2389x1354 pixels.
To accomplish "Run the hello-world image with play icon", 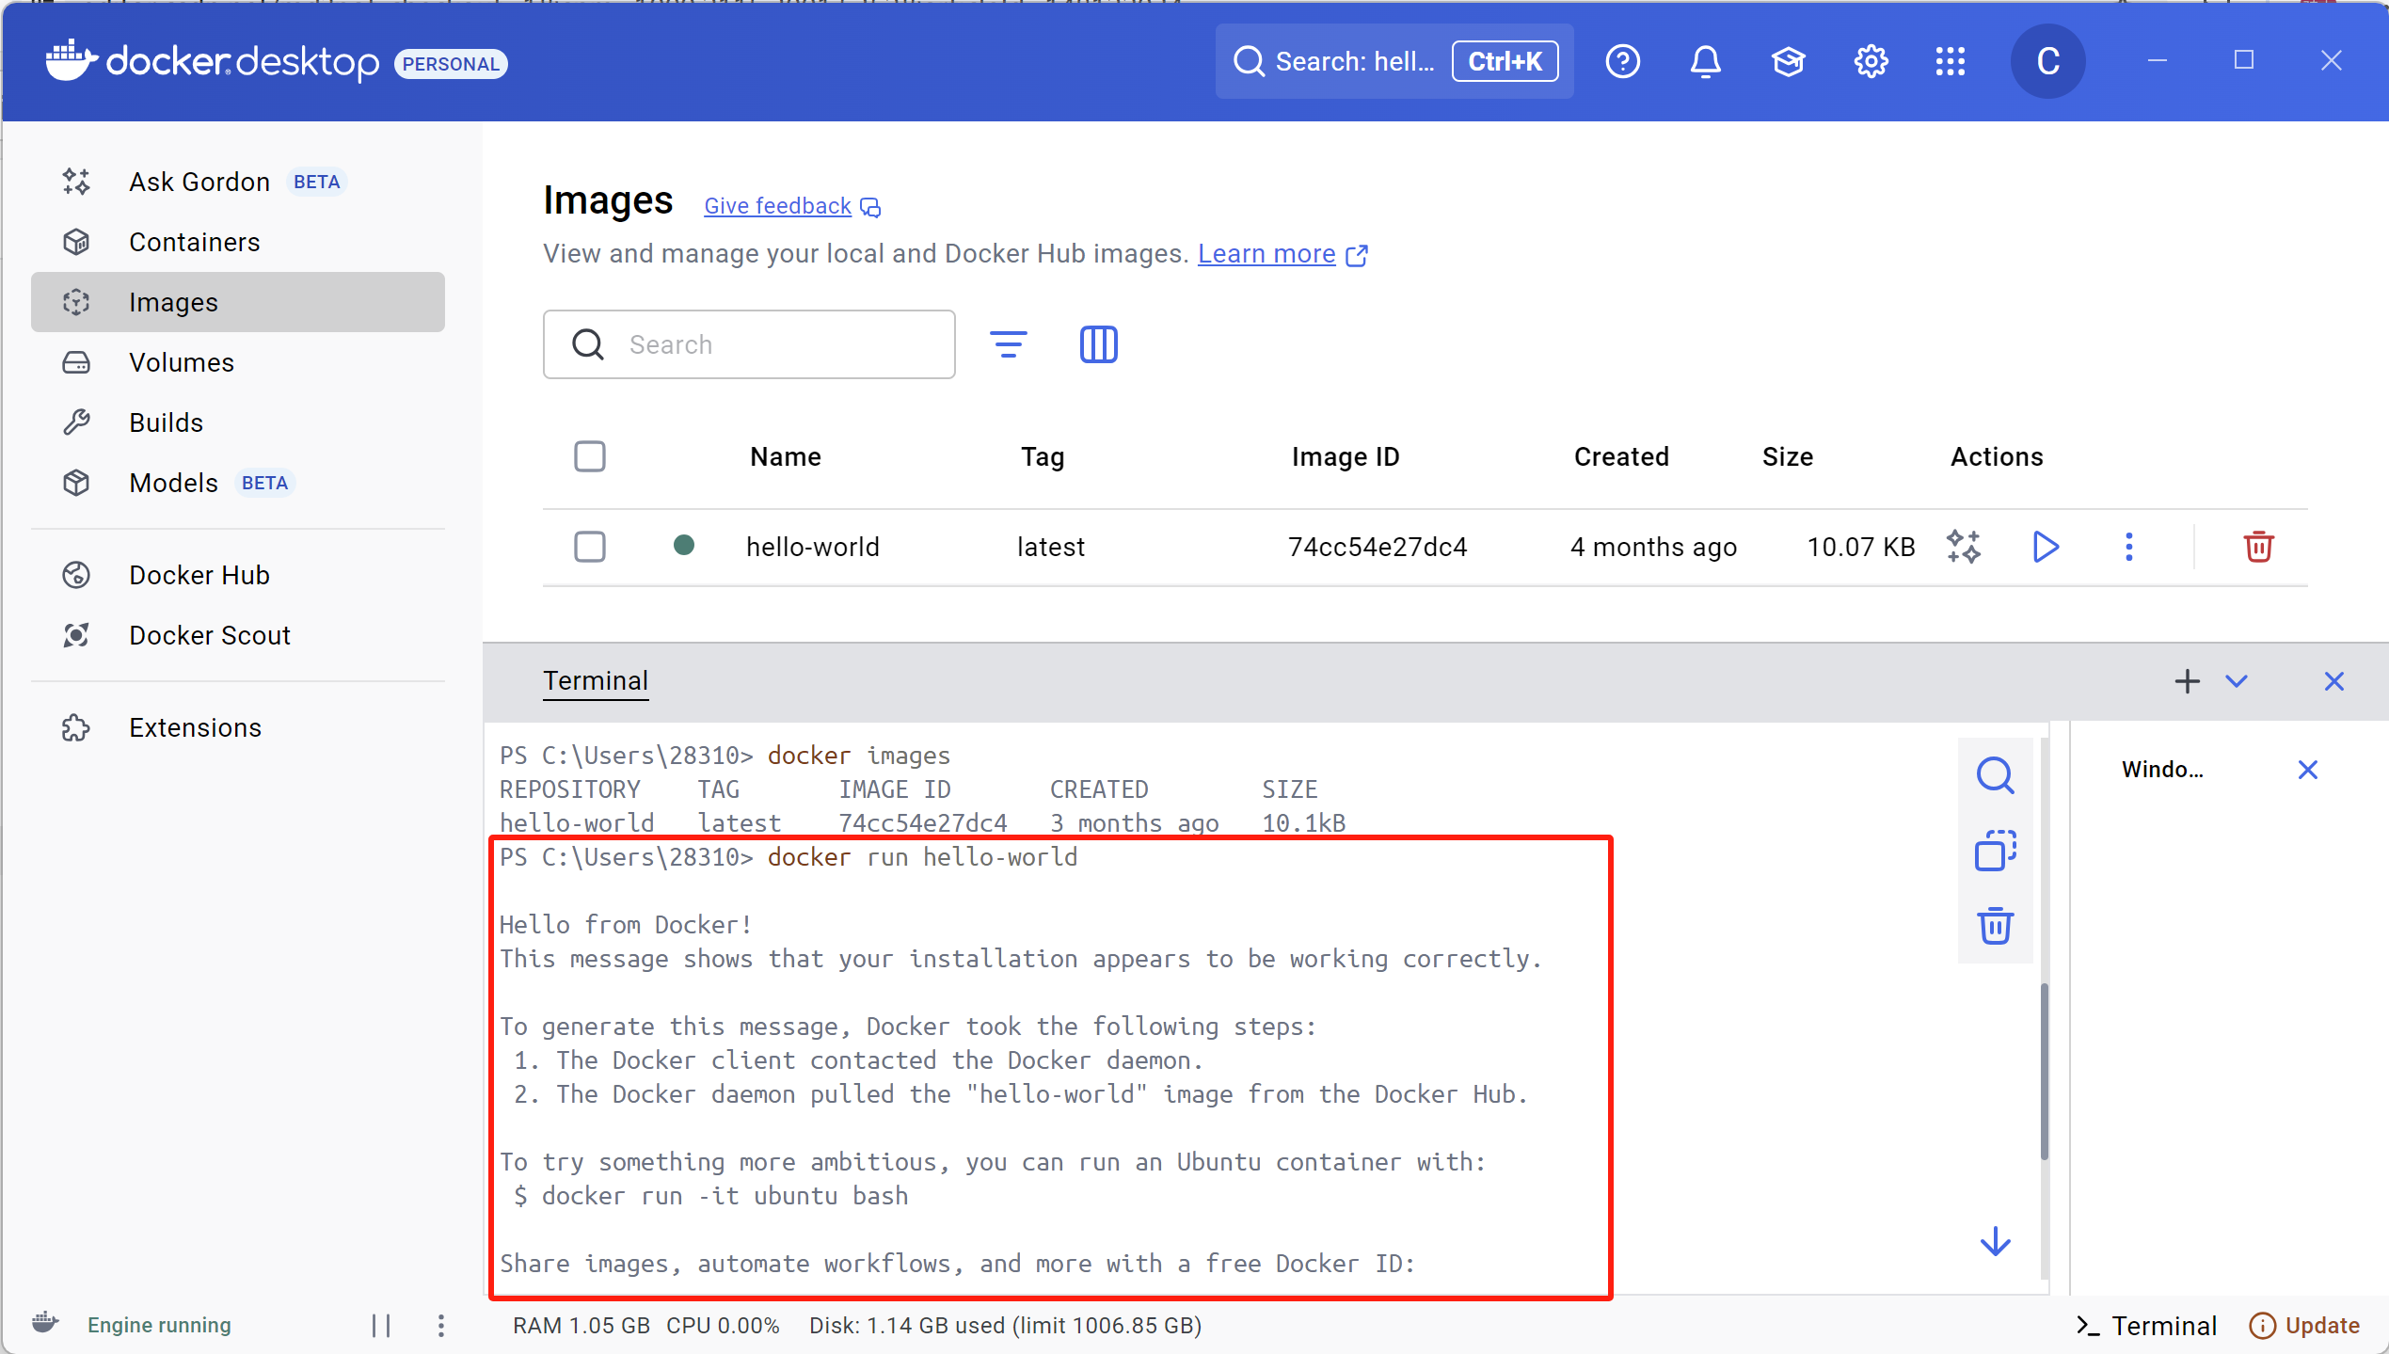I will [x=2045, y=547].
